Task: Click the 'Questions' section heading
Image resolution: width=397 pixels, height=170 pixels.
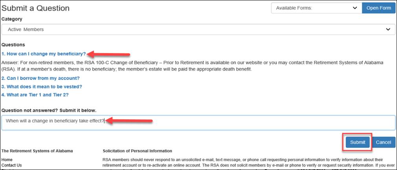Action: point(13,45)
